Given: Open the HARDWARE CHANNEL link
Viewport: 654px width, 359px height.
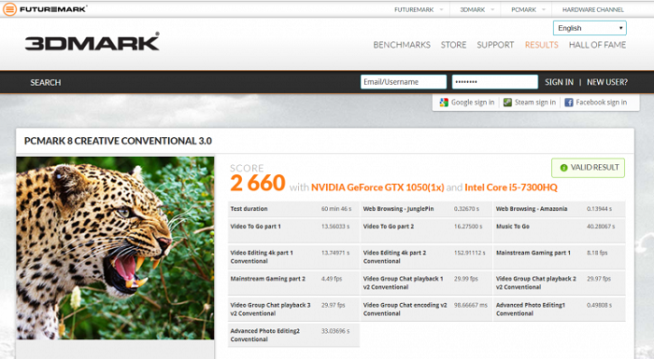Looking at the screenshot, I should pos(592,9).
